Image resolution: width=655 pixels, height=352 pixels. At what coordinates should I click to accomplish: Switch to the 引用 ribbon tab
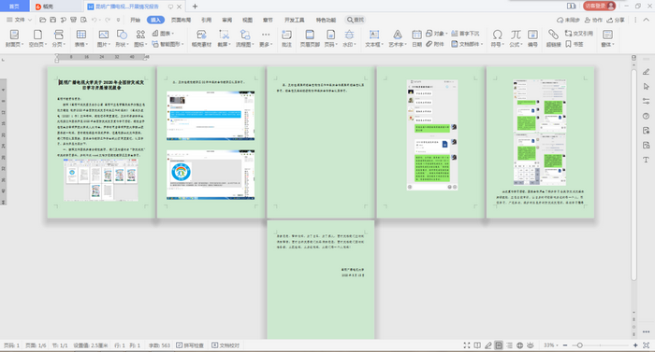pyautogui.click(x=207, y=20)
